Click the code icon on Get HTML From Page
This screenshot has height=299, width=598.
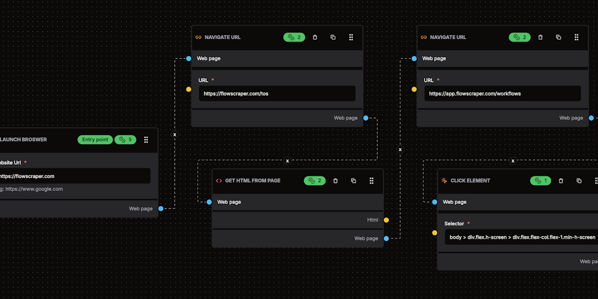tap(219, 181)
